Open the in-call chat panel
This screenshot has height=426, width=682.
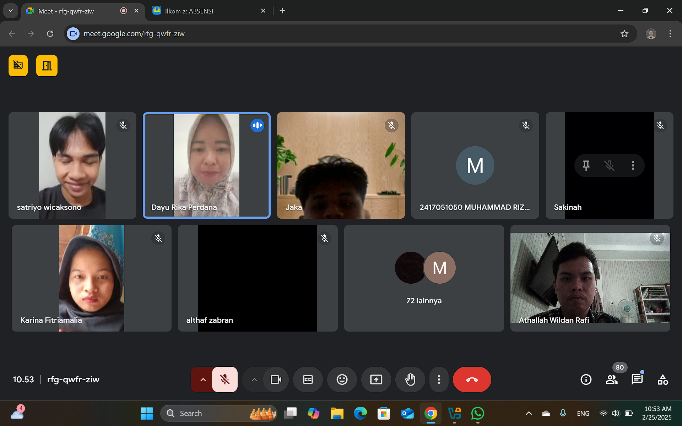(x=637, y=379)
